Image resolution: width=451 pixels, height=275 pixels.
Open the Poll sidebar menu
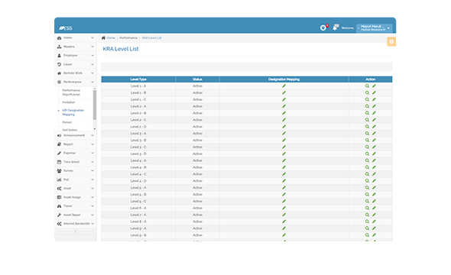[x=76, y=180]
